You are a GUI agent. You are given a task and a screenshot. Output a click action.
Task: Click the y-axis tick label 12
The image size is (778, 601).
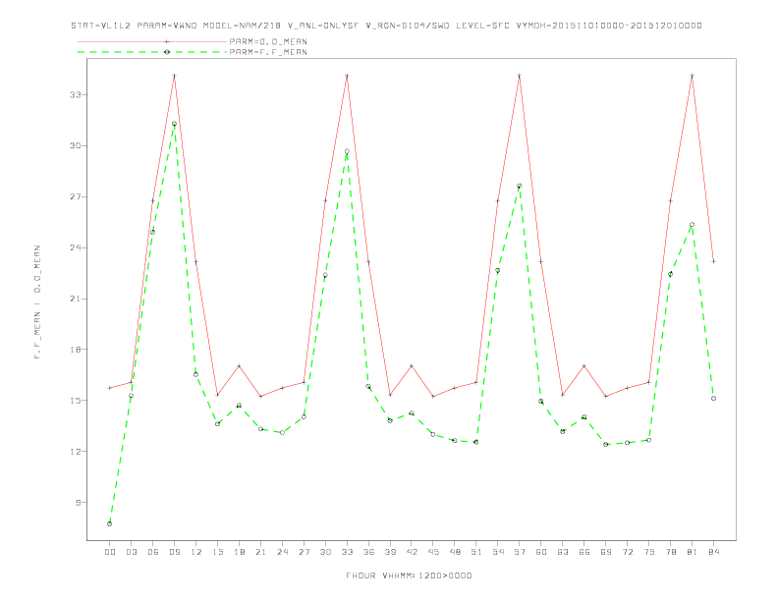[x=76, y=452]
